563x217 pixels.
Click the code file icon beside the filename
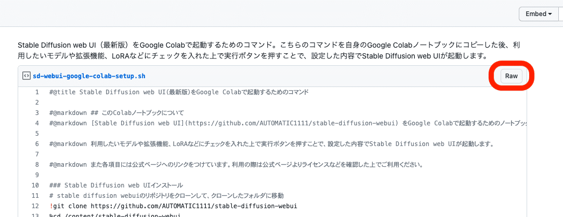(26, 76)
